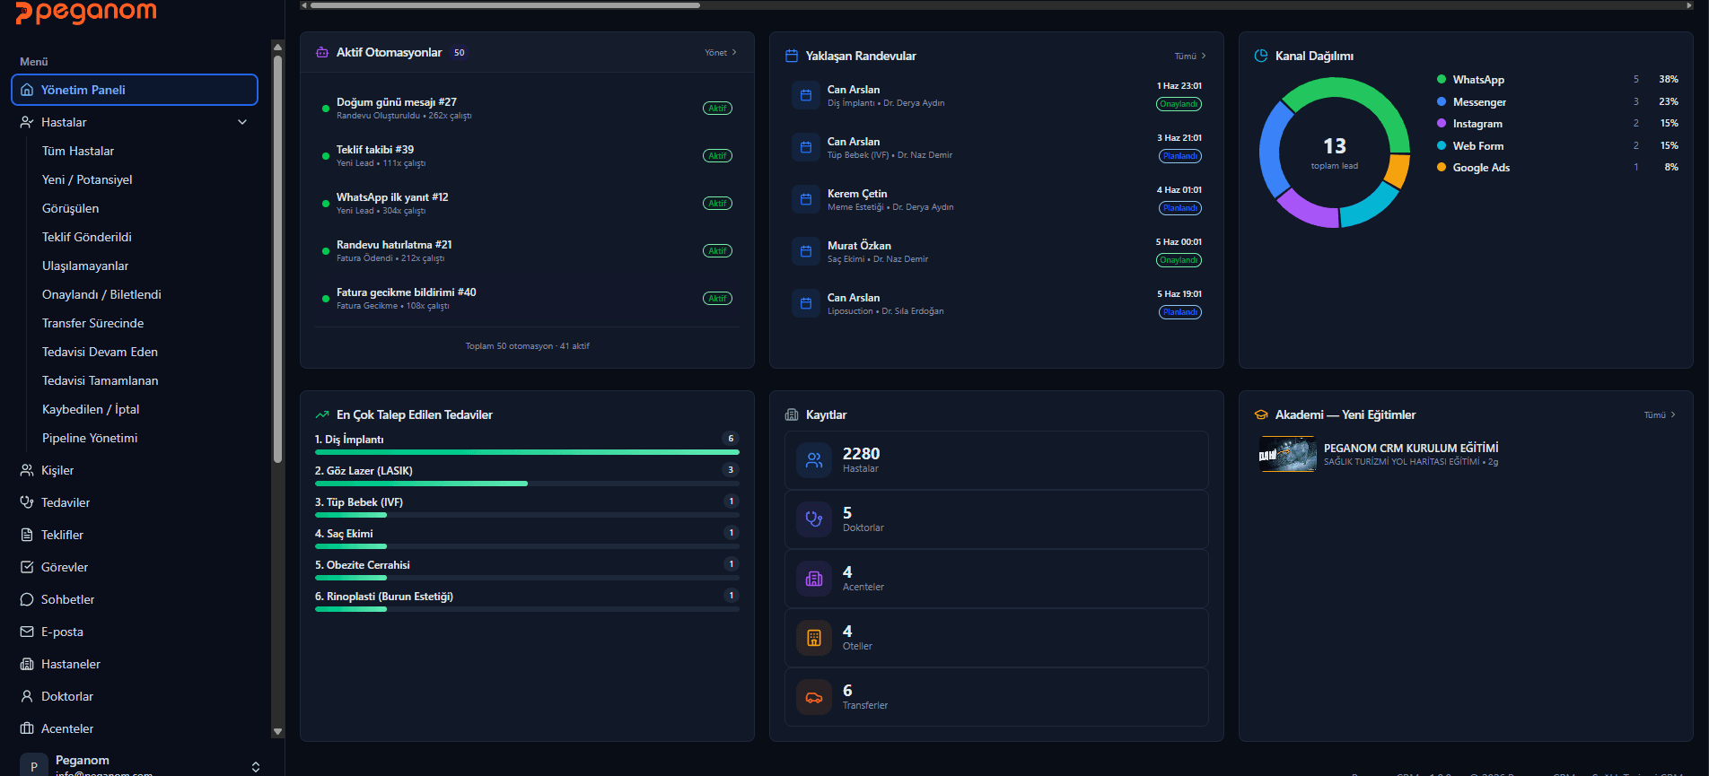The width and height of the screenshot is (1709, 776).
Task: Open Sohbetler chat icon in sidebar
Action: (x=27, y=599)
